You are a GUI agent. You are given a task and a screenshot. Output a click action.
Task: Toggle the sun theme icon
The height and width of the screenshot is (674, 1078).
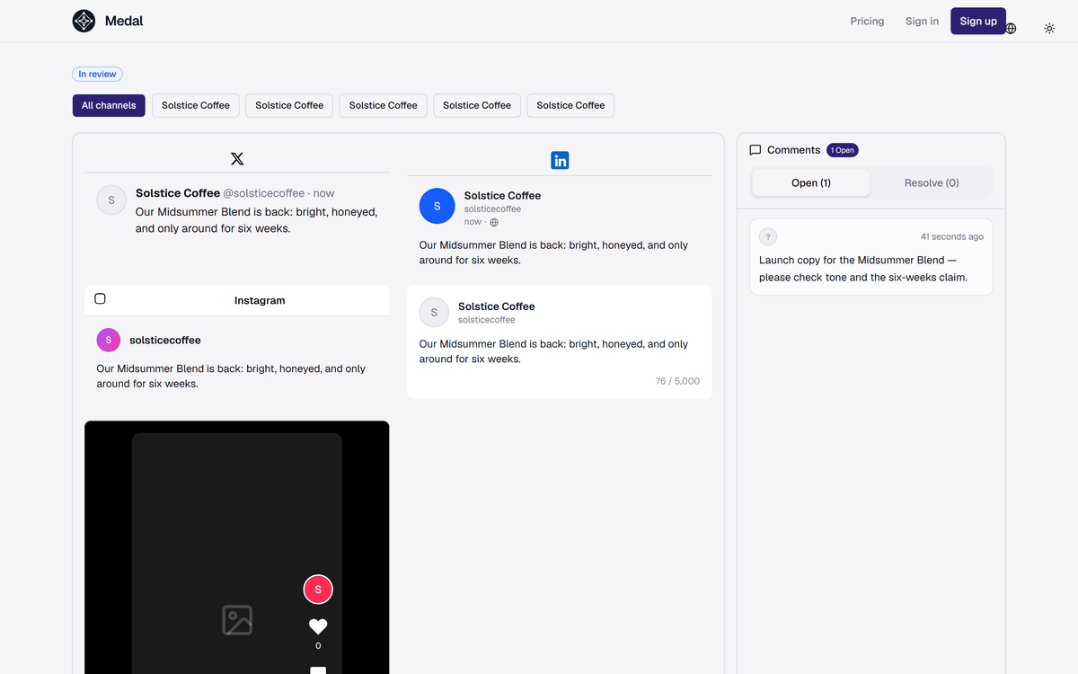coord(1049,29)
